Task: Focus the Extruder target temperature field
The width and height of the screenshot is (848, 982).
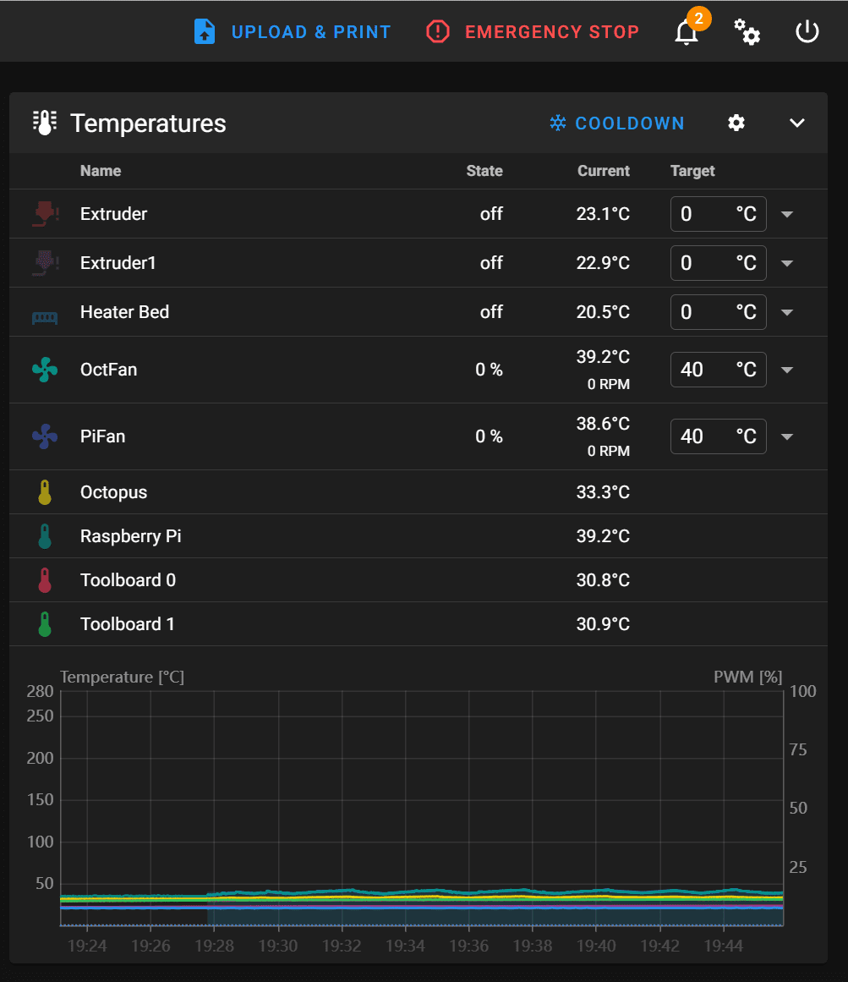Action: [718, 213]
